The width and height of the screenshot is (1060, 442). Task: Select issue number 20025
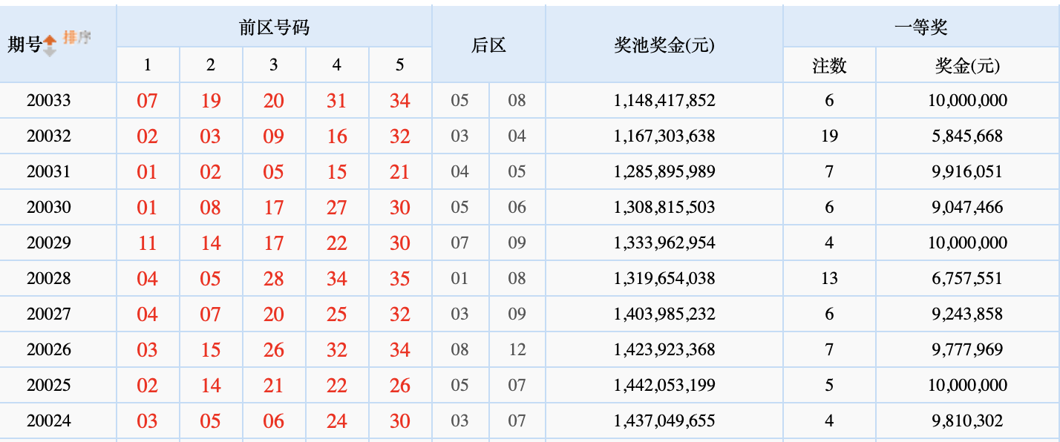tap(48, 385)
